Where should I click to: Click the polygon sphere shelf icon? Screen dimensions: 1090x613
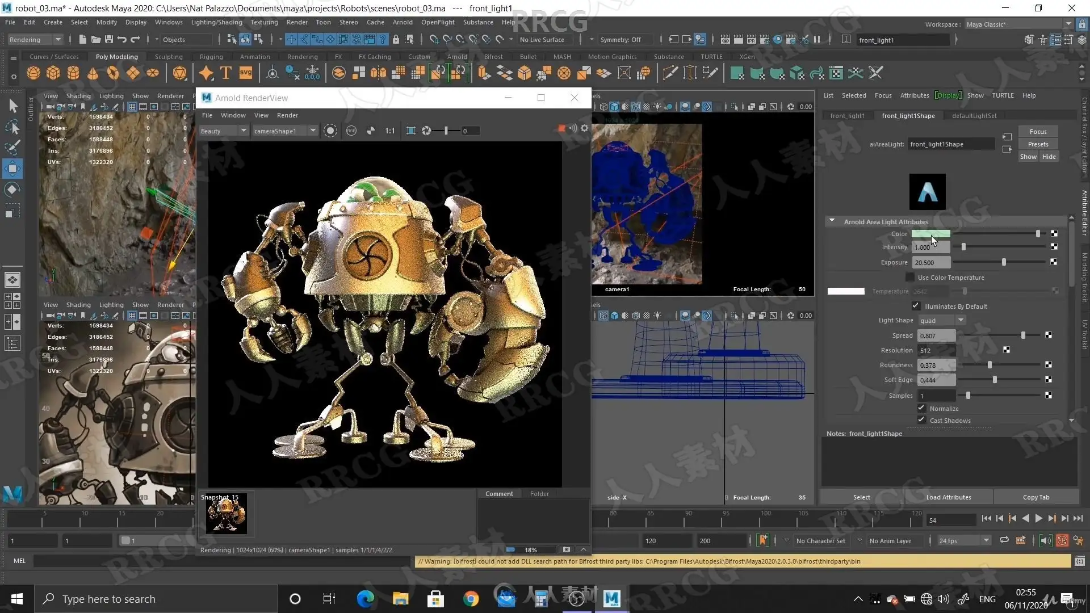point(33,73)
